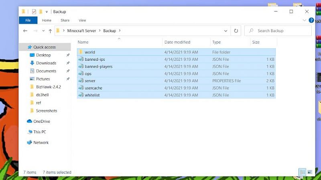Screen dimensions: 321x180
Task: Open address bar previous locations dropdown
Action: pyautogui.click(x=226, y=31)
